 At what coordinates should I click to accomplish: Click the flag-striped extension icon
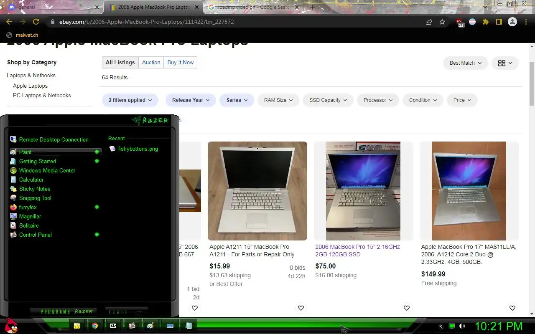point(472,22)
